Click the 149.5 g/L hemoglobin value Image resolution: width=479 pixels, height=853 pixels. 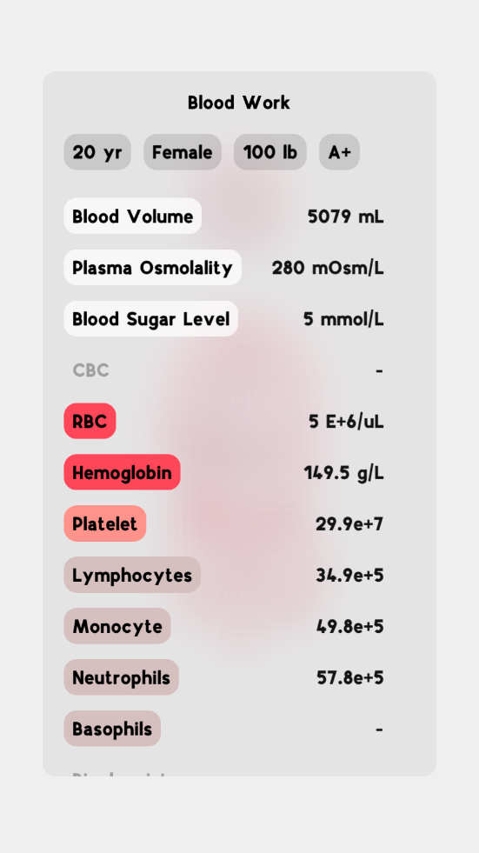point(344,473)
